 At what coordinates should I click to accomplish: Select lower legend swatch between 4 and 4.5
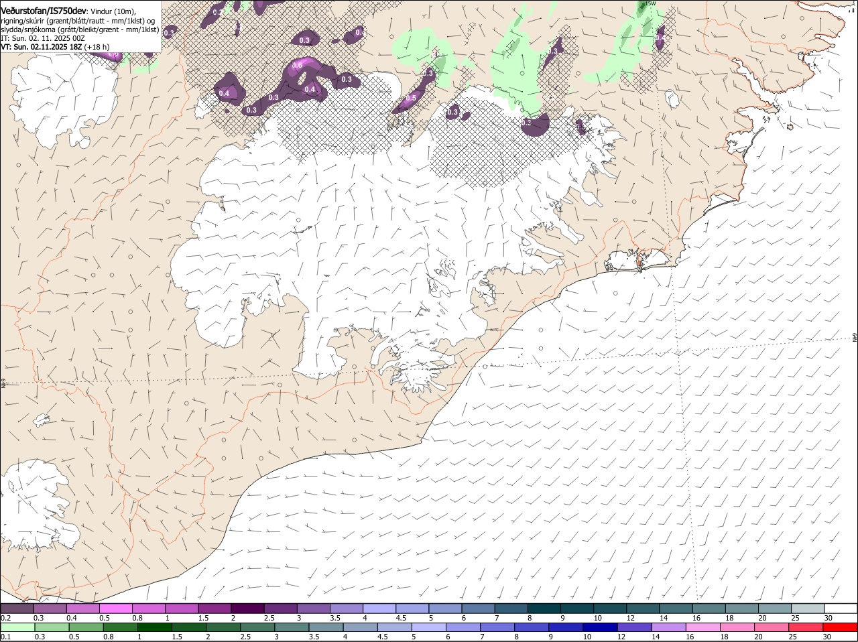360,627
